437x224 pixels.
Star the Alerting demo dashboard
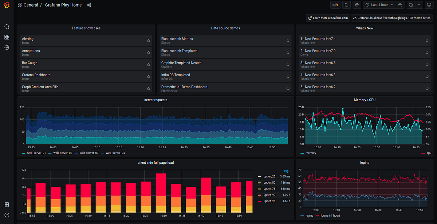148,40
